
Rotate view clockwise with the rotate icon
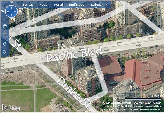point(4,44)
